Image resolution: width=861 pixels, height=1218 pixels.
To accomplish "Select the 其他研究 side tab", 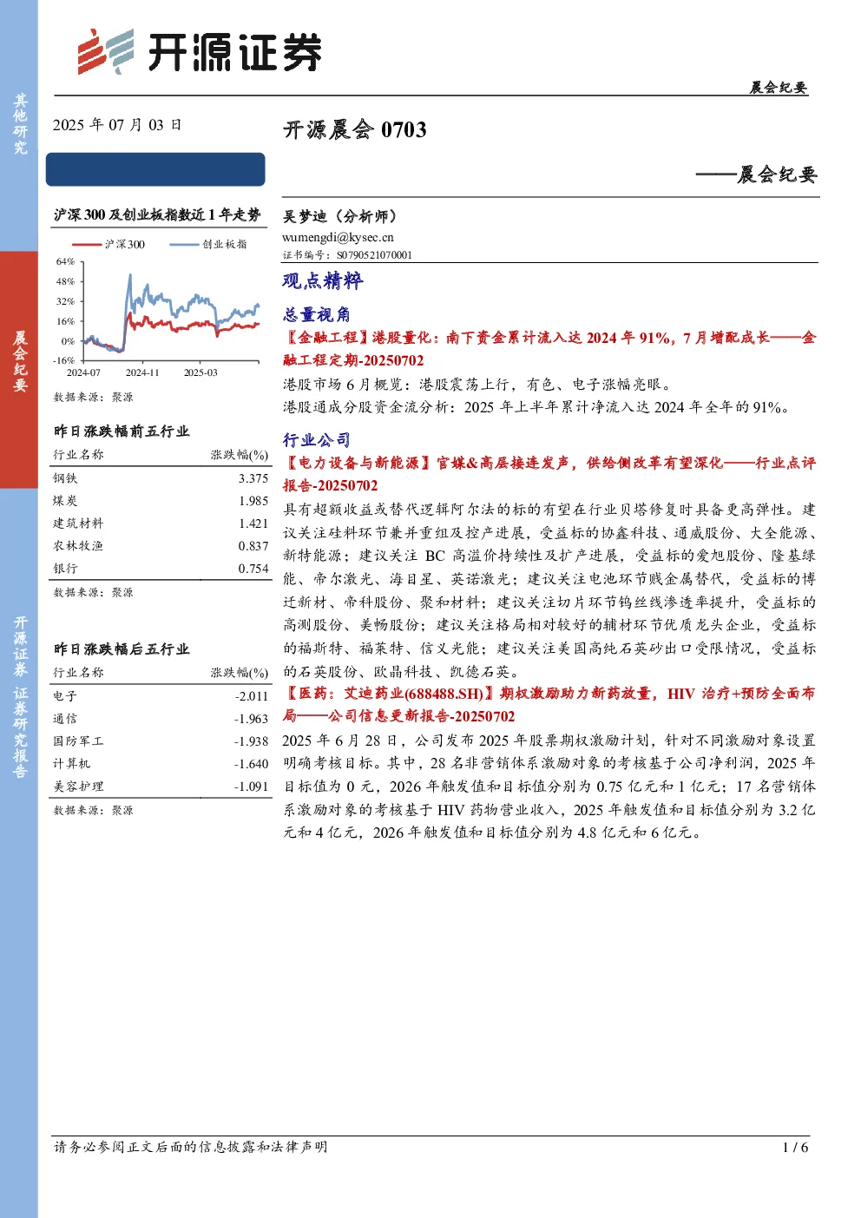I will coord(19,124).
